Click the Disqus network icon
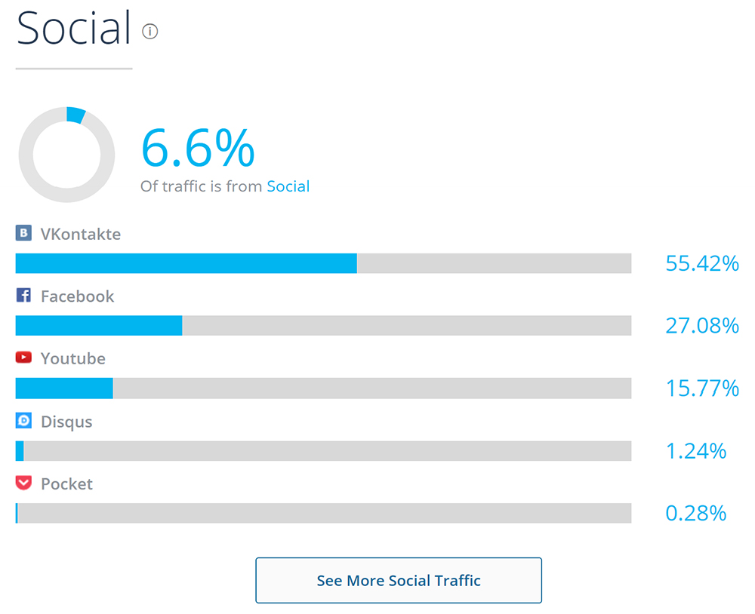 coord(23,421)
